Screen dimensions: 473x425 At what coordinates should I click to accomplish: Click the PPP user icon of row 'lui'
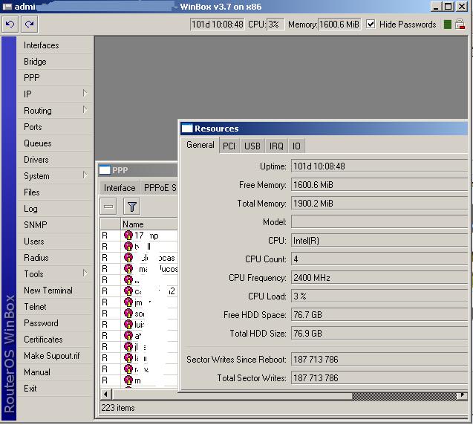click(128, 325)
